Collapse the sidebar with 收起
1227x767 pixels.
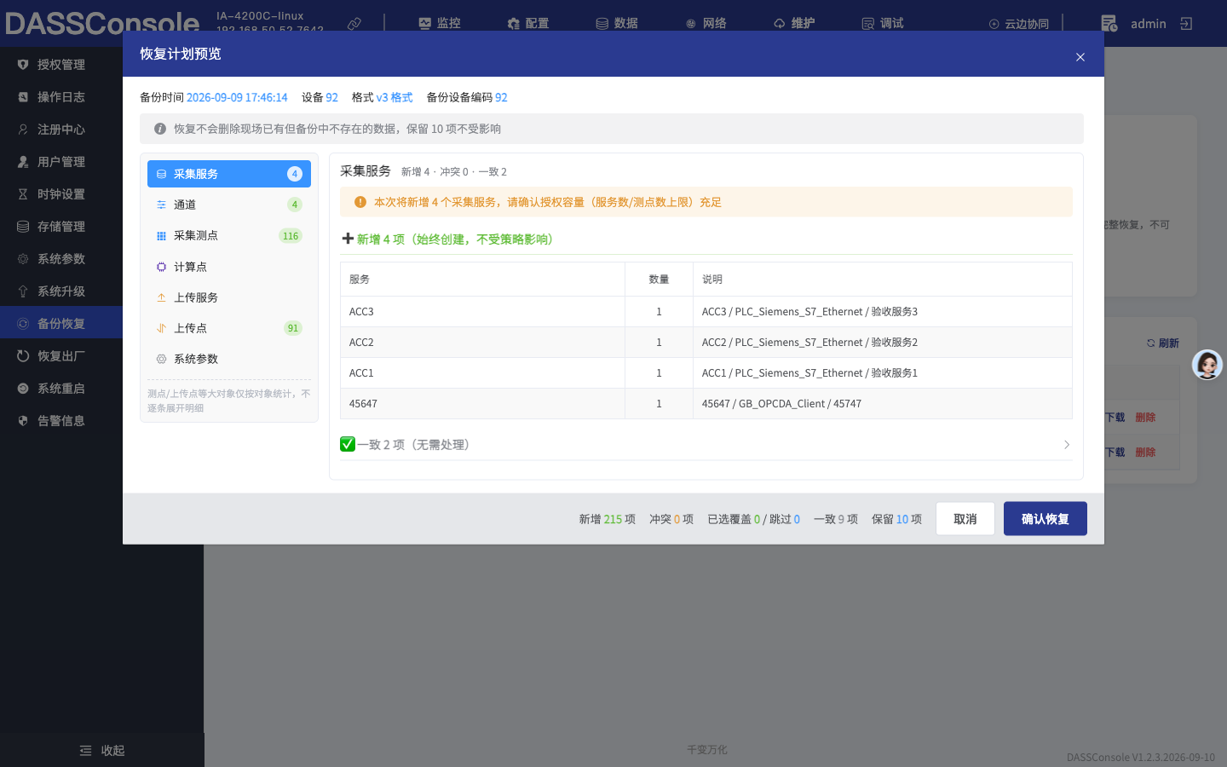pos(102,751)
